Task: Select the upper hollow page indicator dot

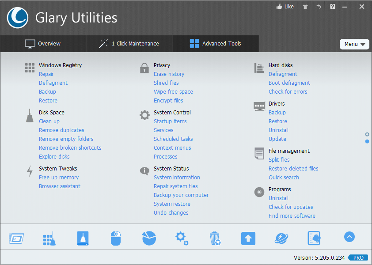Action: coord(367,135)
